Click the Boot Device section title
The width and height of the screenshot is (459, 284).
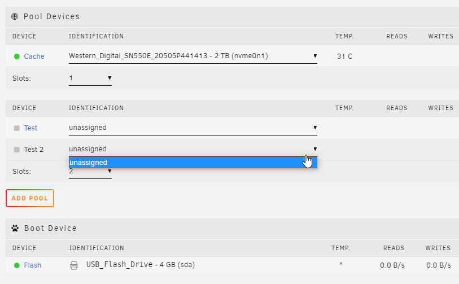click(x=50, y=228)
